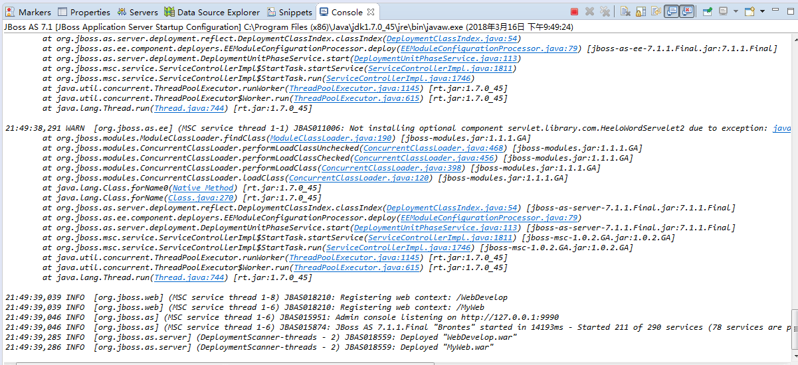Close the Console tab
798x365 pixels.
[371, 12]
